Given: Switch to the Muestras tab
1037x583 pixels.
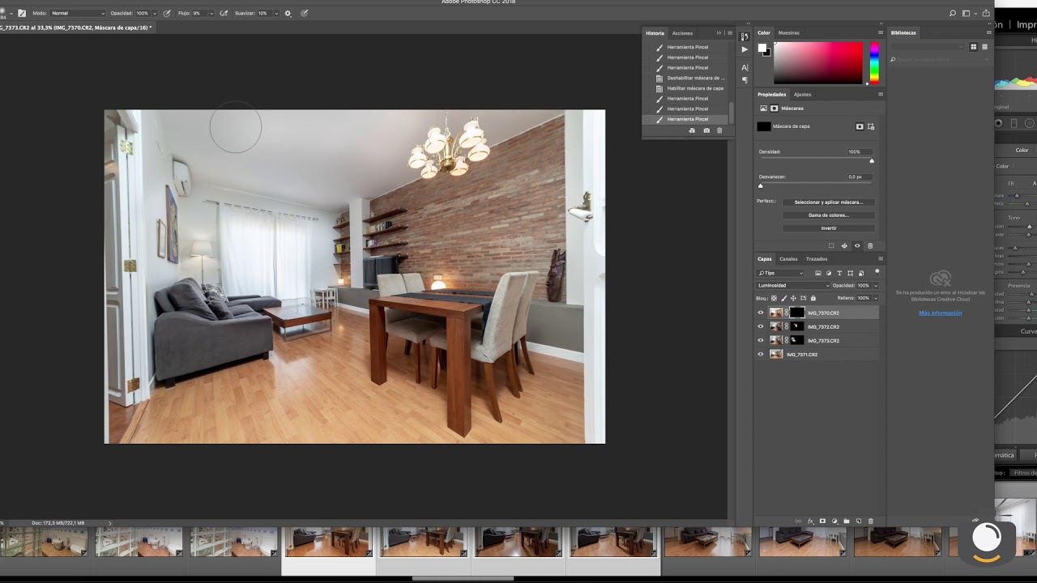Looking at the screenshot, I should pos(788,33).
